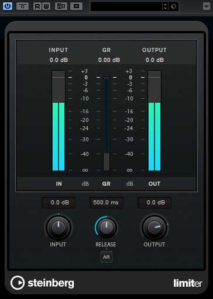Image resolution: width=213 pixels, height=299 pixels.
Task: Click the INPUT peak readout 0.0 dB
Action: click(59, 60)
